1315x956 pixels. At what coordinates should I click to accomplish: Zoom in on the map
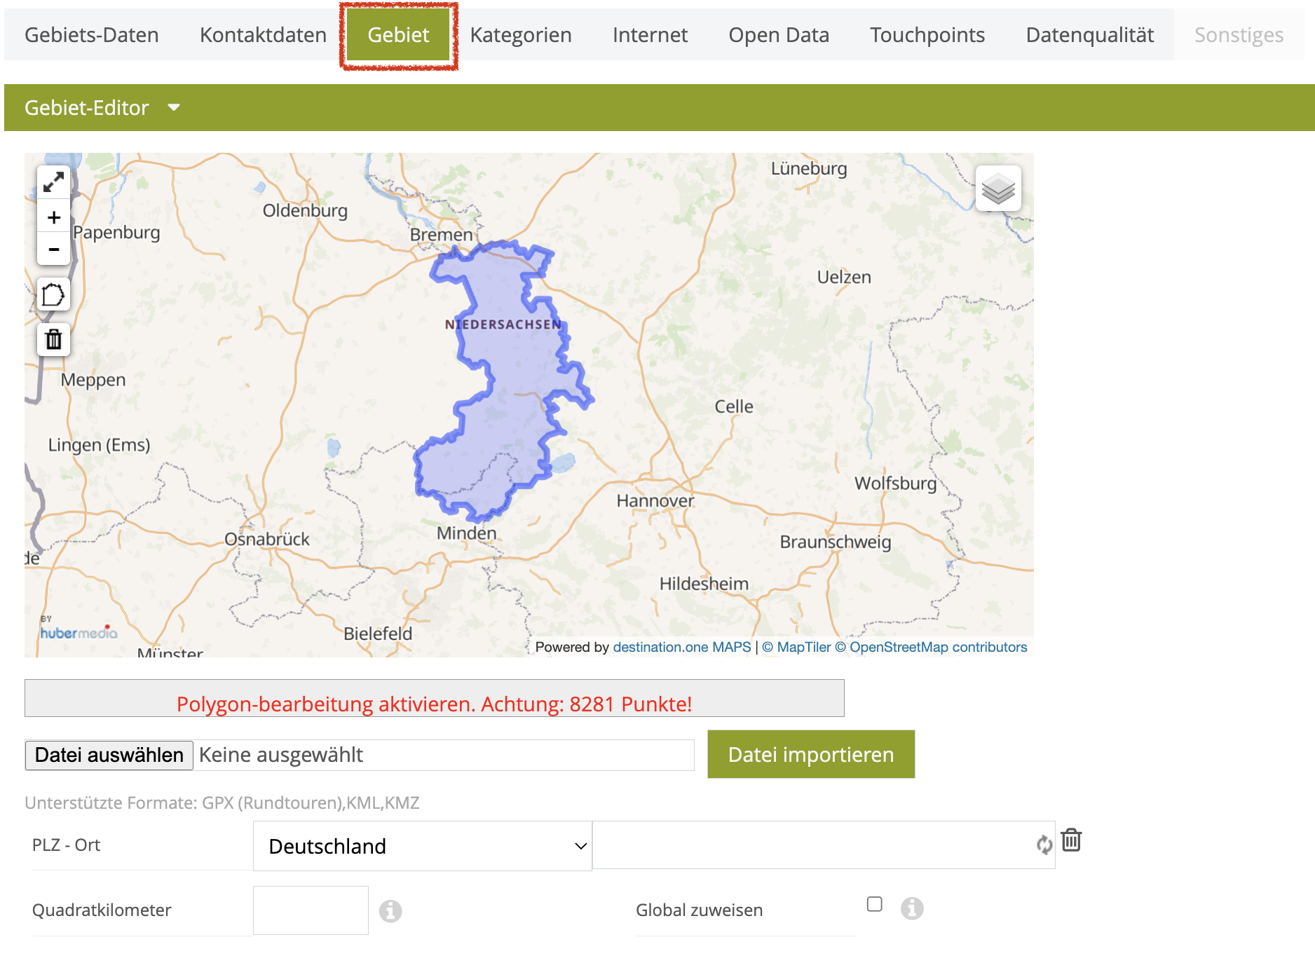click(x=53, y=218)
